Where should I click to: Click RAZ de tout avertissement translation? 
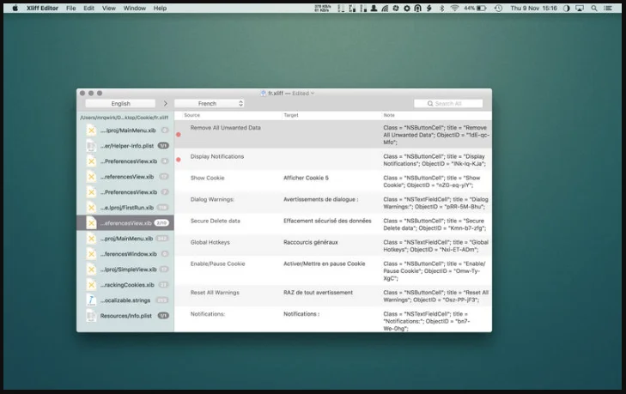coord(318,293)
